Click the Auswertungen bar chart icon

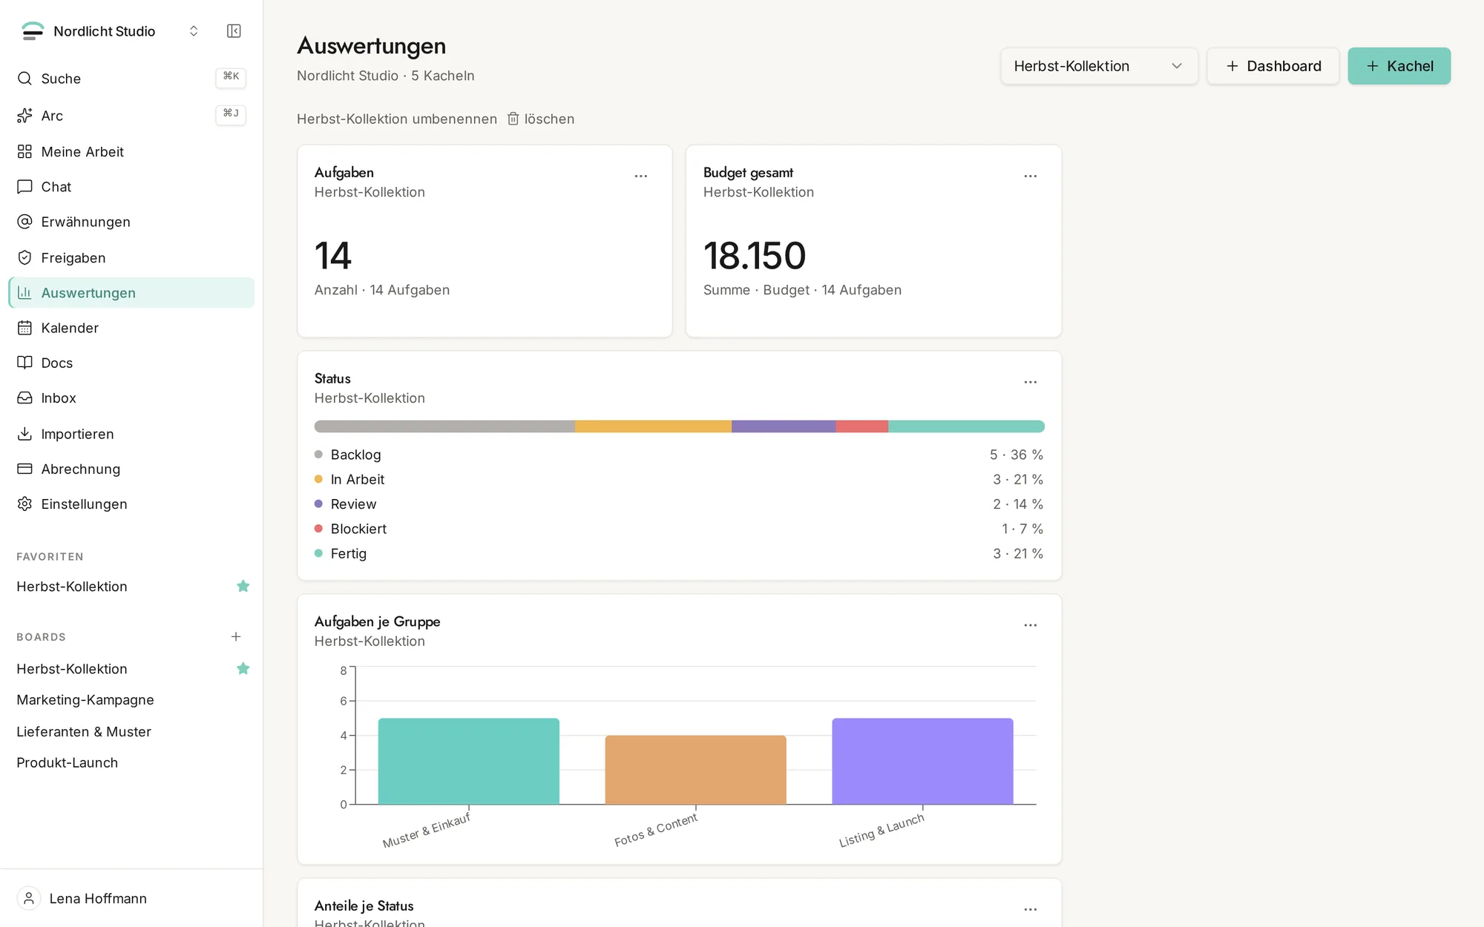(x=24, y=293)
